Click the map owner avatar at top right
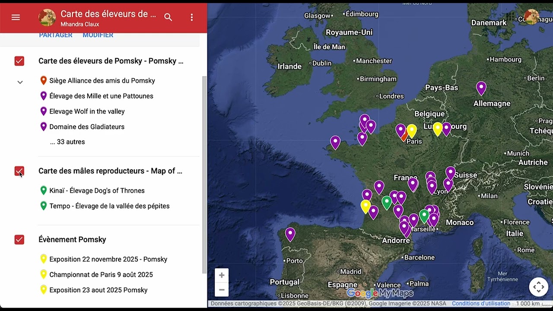Image resolution: width=553 pixels, height=311 pixels. (532, 17)
